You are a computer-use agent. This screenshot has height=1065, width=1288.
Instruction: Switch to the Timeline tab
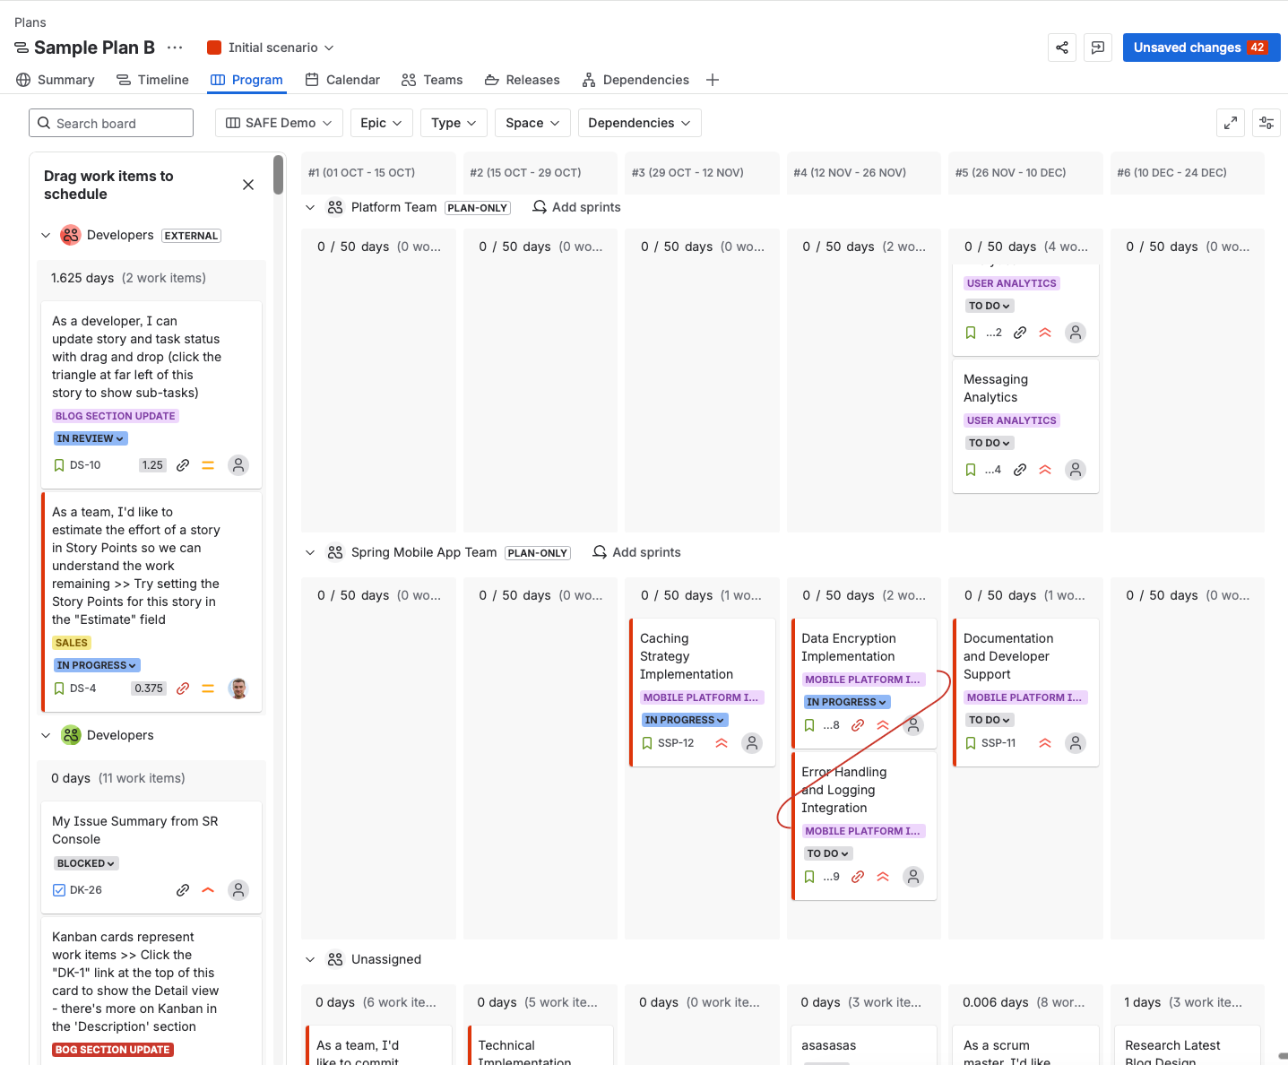[153, 80]
